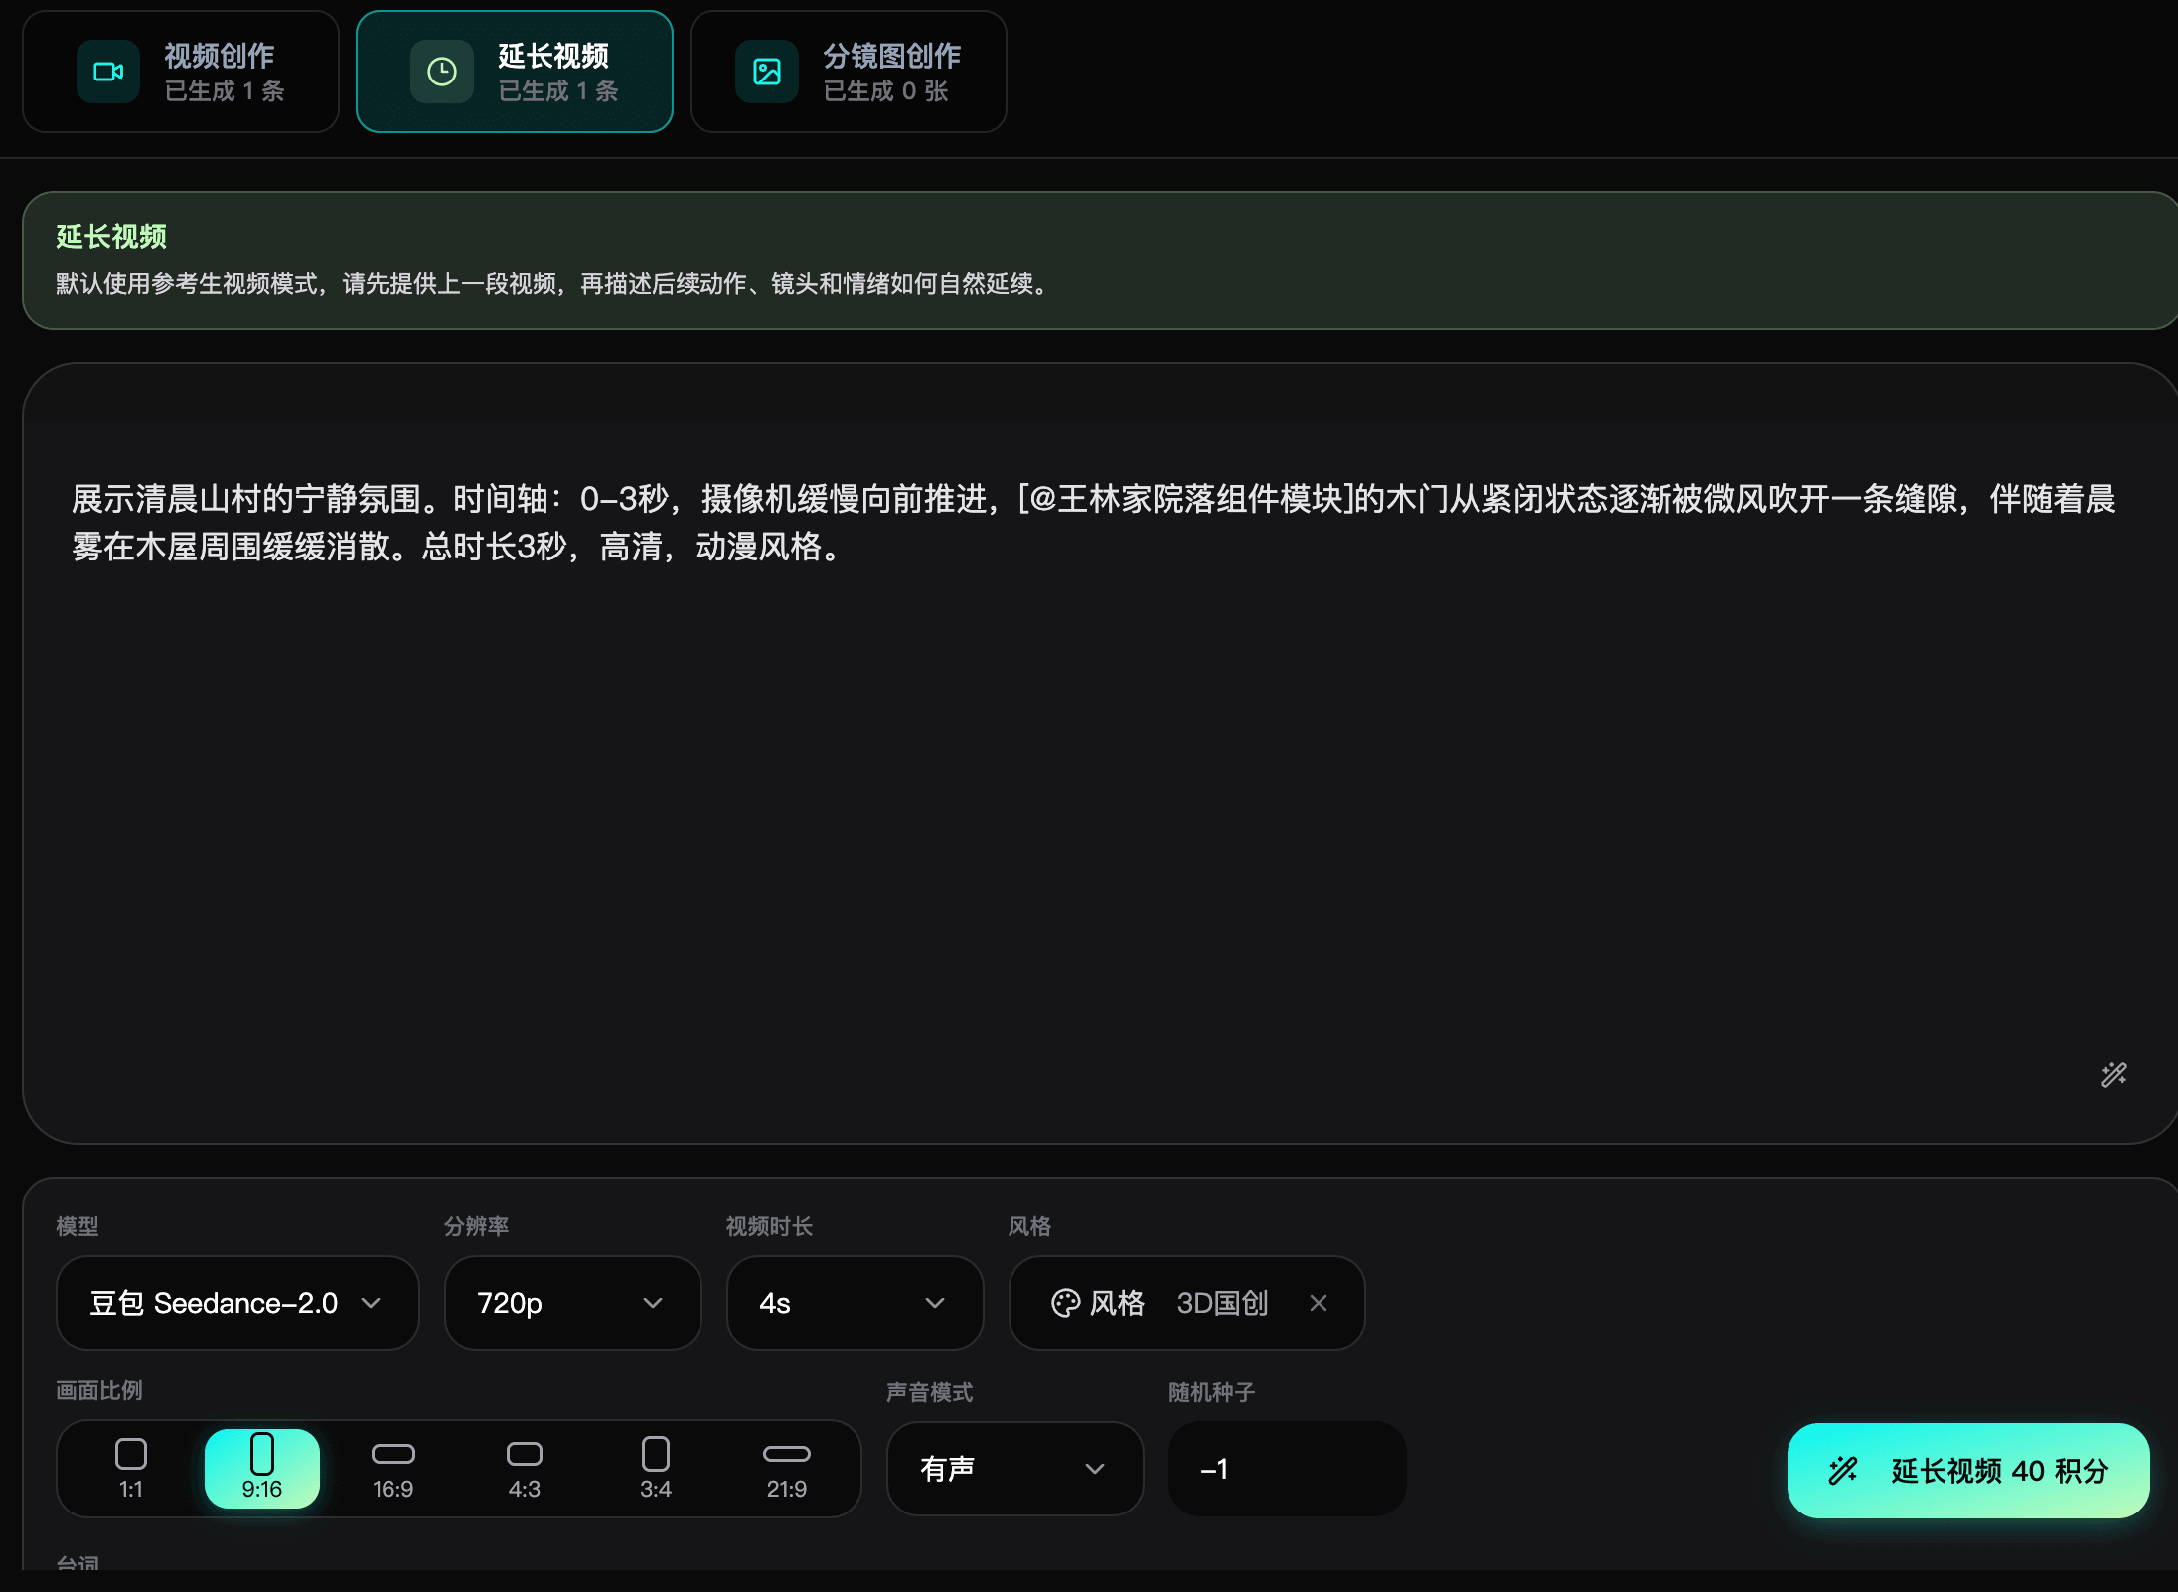Open the 720p resolution dropdown

(x=572, y=1303)
